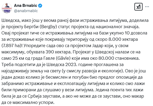
Task: Click the year 2023 in the post
Action: 71,65
